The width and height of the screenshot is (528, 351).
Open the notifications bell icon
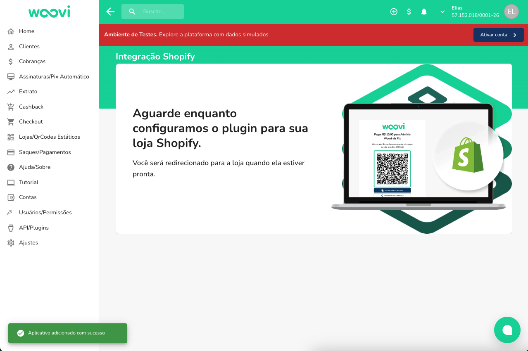[x=424, y=12]
